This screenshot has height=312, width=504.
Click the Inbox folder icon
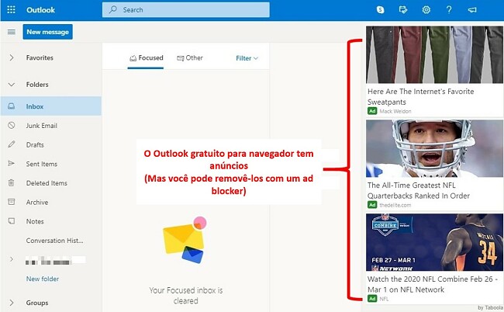(x=12, y=106)
